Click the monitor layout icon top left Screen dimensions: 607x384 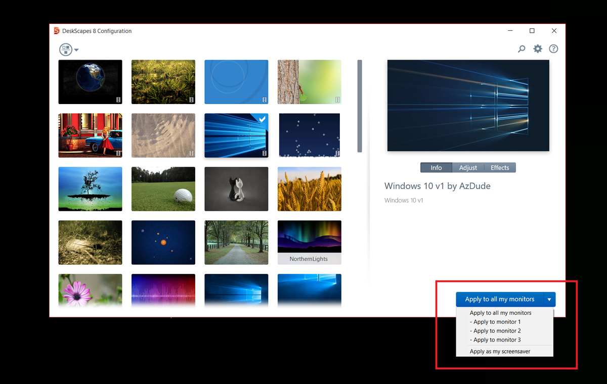coord(65,49)
